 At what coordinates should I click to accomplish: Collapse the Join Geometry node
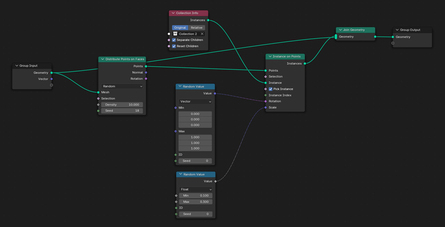point(340,30)
